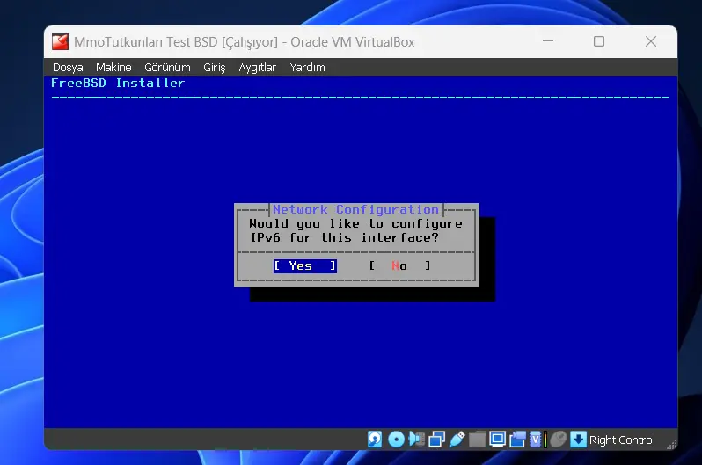Click the CPU virtualization V chip icon
Image resolution: width=702 pixels, height=465 pixels.
536,440
